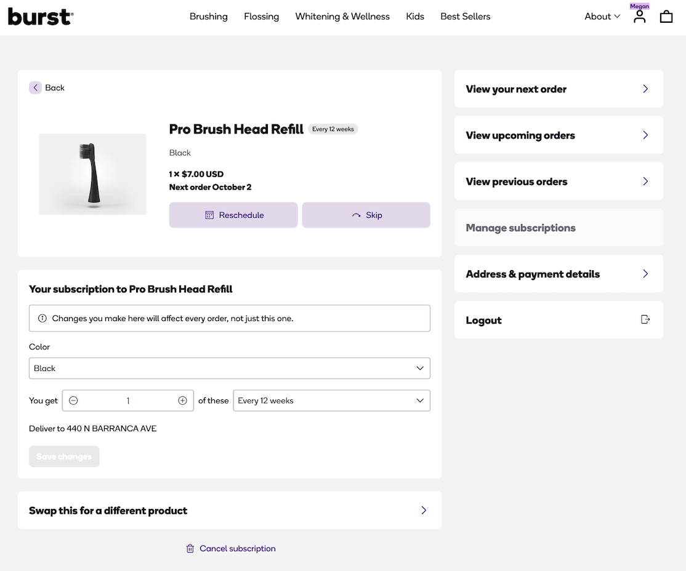Open View previous orders

click(x=559, y=182)
